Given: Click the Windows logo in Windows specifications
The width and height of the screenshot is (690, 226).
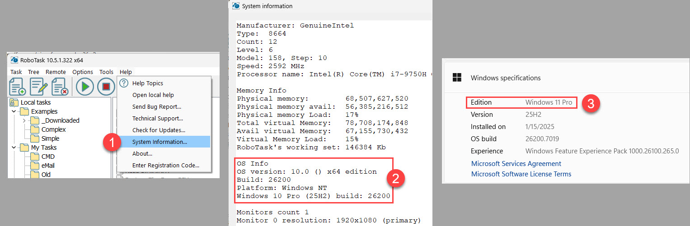Looking at the screenshot, I should pos(457,78).
